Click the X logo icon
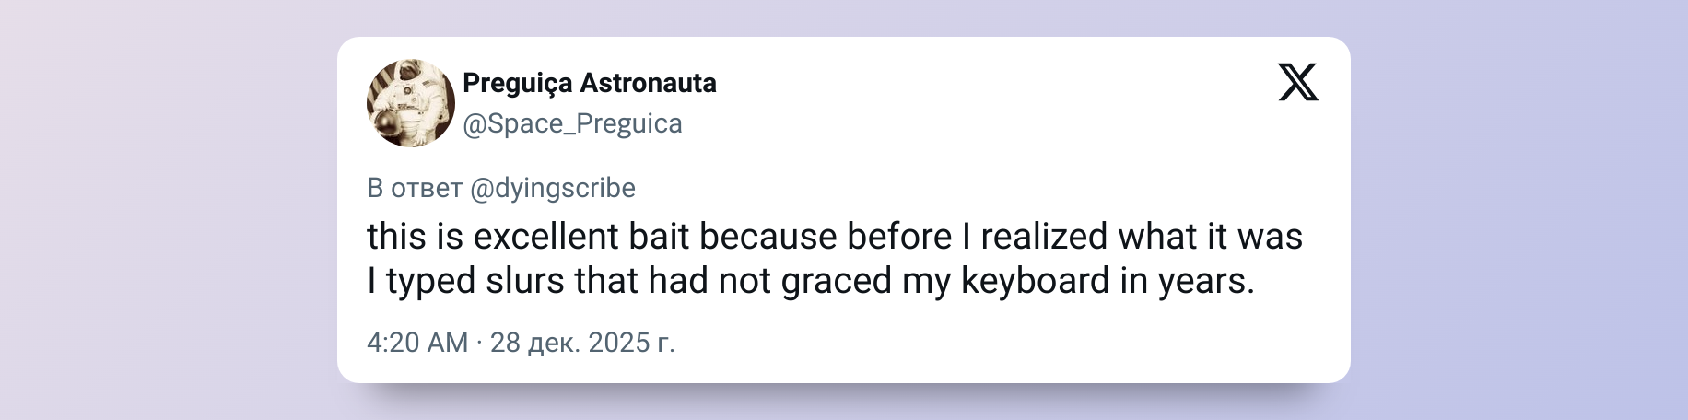This screenshot has height=420, width=1688. pos(1298,83)
